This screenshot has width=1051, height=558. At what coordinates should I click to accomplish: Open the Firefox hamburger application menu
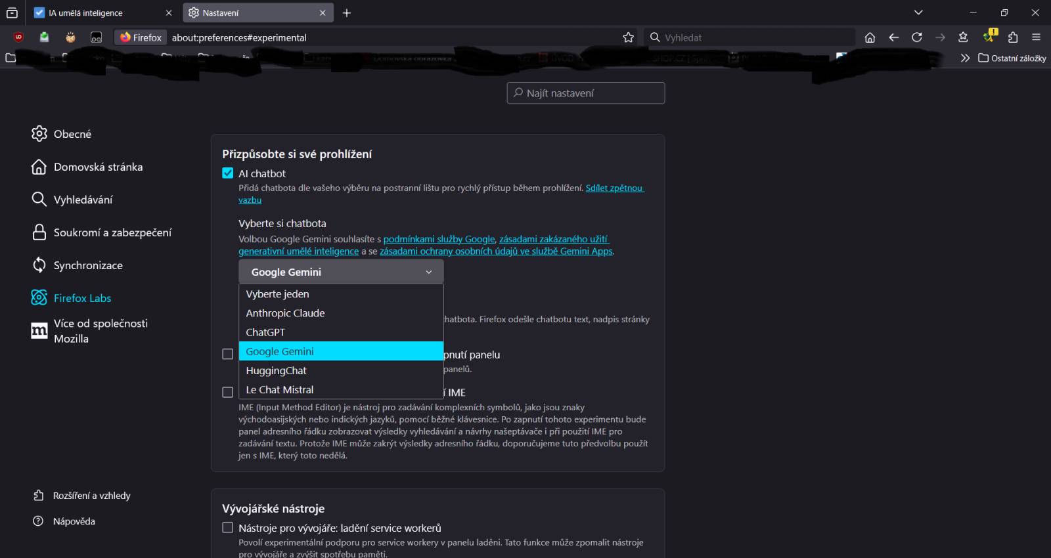point(1036,37)
